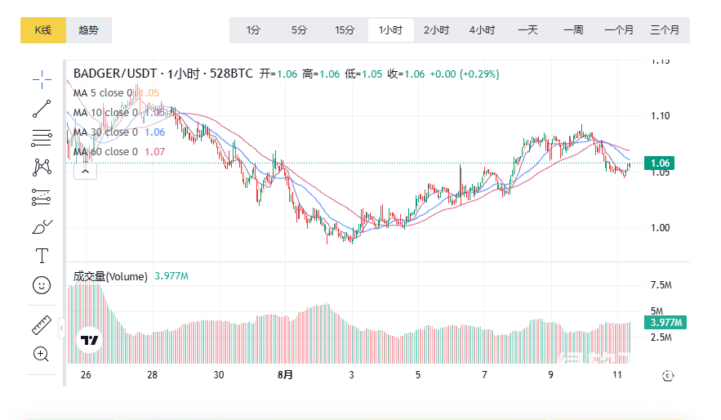Switch to the 趋势 trend tab

click(88, 30)
